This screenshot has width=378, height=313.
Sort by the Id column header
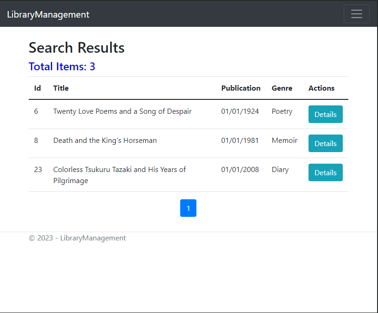(37, 88)
